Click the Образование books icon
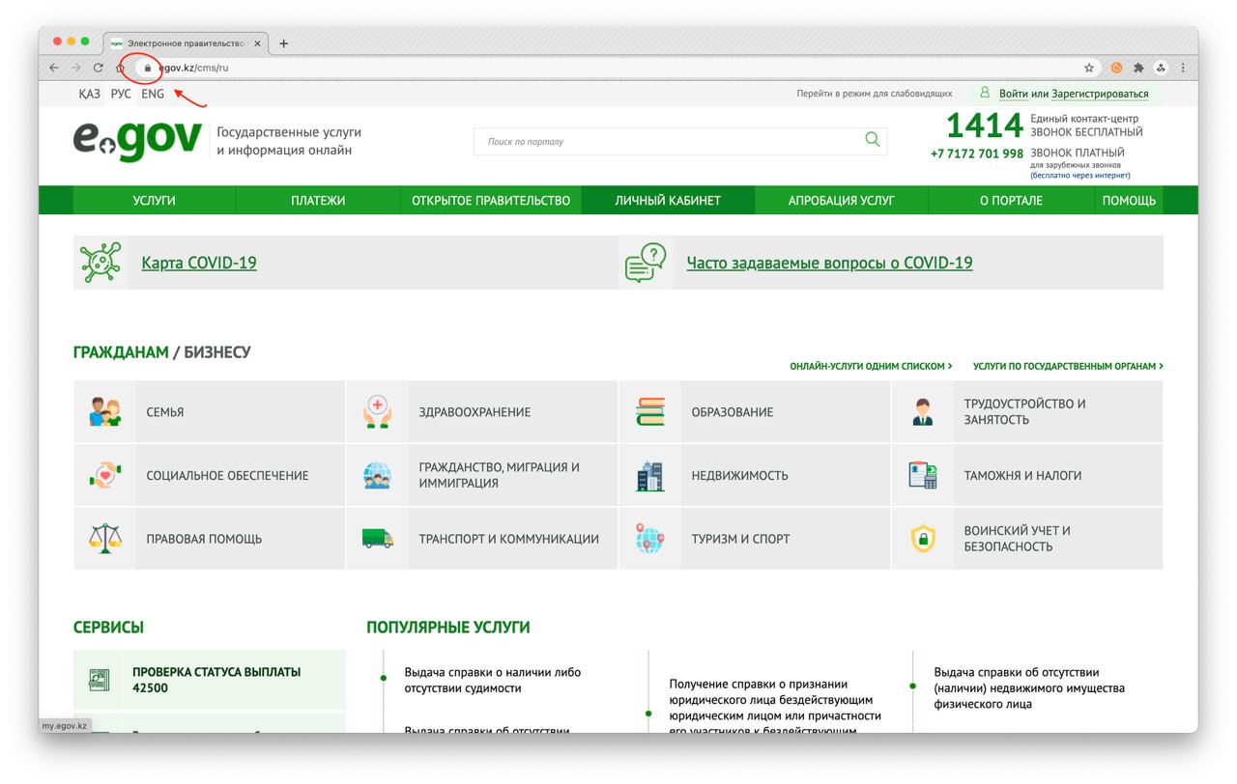Viewport: 1237px width, 784px height. click(x=650, y=412)
